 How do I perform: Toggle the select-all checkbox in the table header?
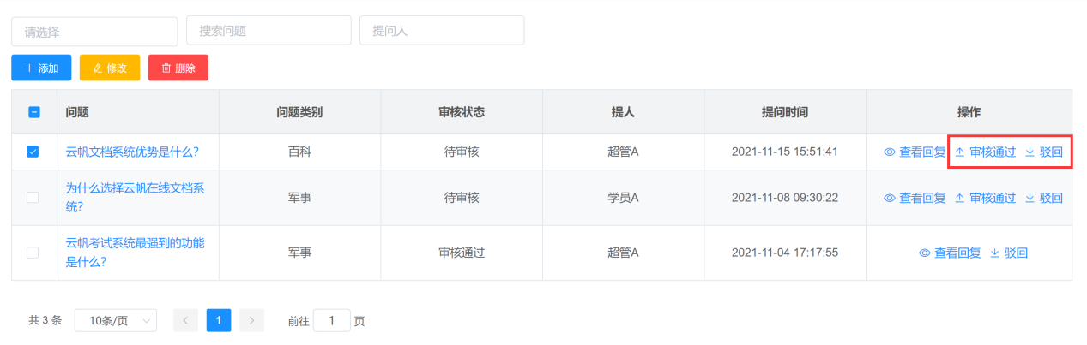pos(33,112)
